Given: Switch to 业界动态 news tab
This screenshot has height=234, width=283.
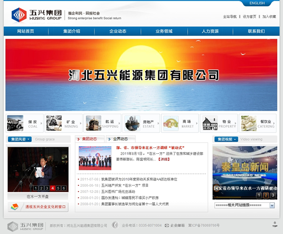Looking at the screenshot, I should pos(120,139).
